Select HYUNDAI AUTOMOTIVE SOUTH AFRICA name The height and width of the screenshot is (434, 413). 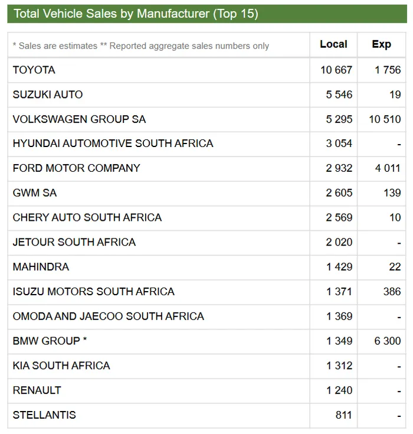coord(113,143)
